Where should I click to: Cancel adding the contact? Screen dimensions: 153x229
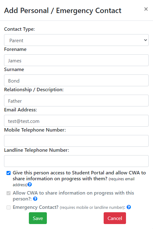115,218
